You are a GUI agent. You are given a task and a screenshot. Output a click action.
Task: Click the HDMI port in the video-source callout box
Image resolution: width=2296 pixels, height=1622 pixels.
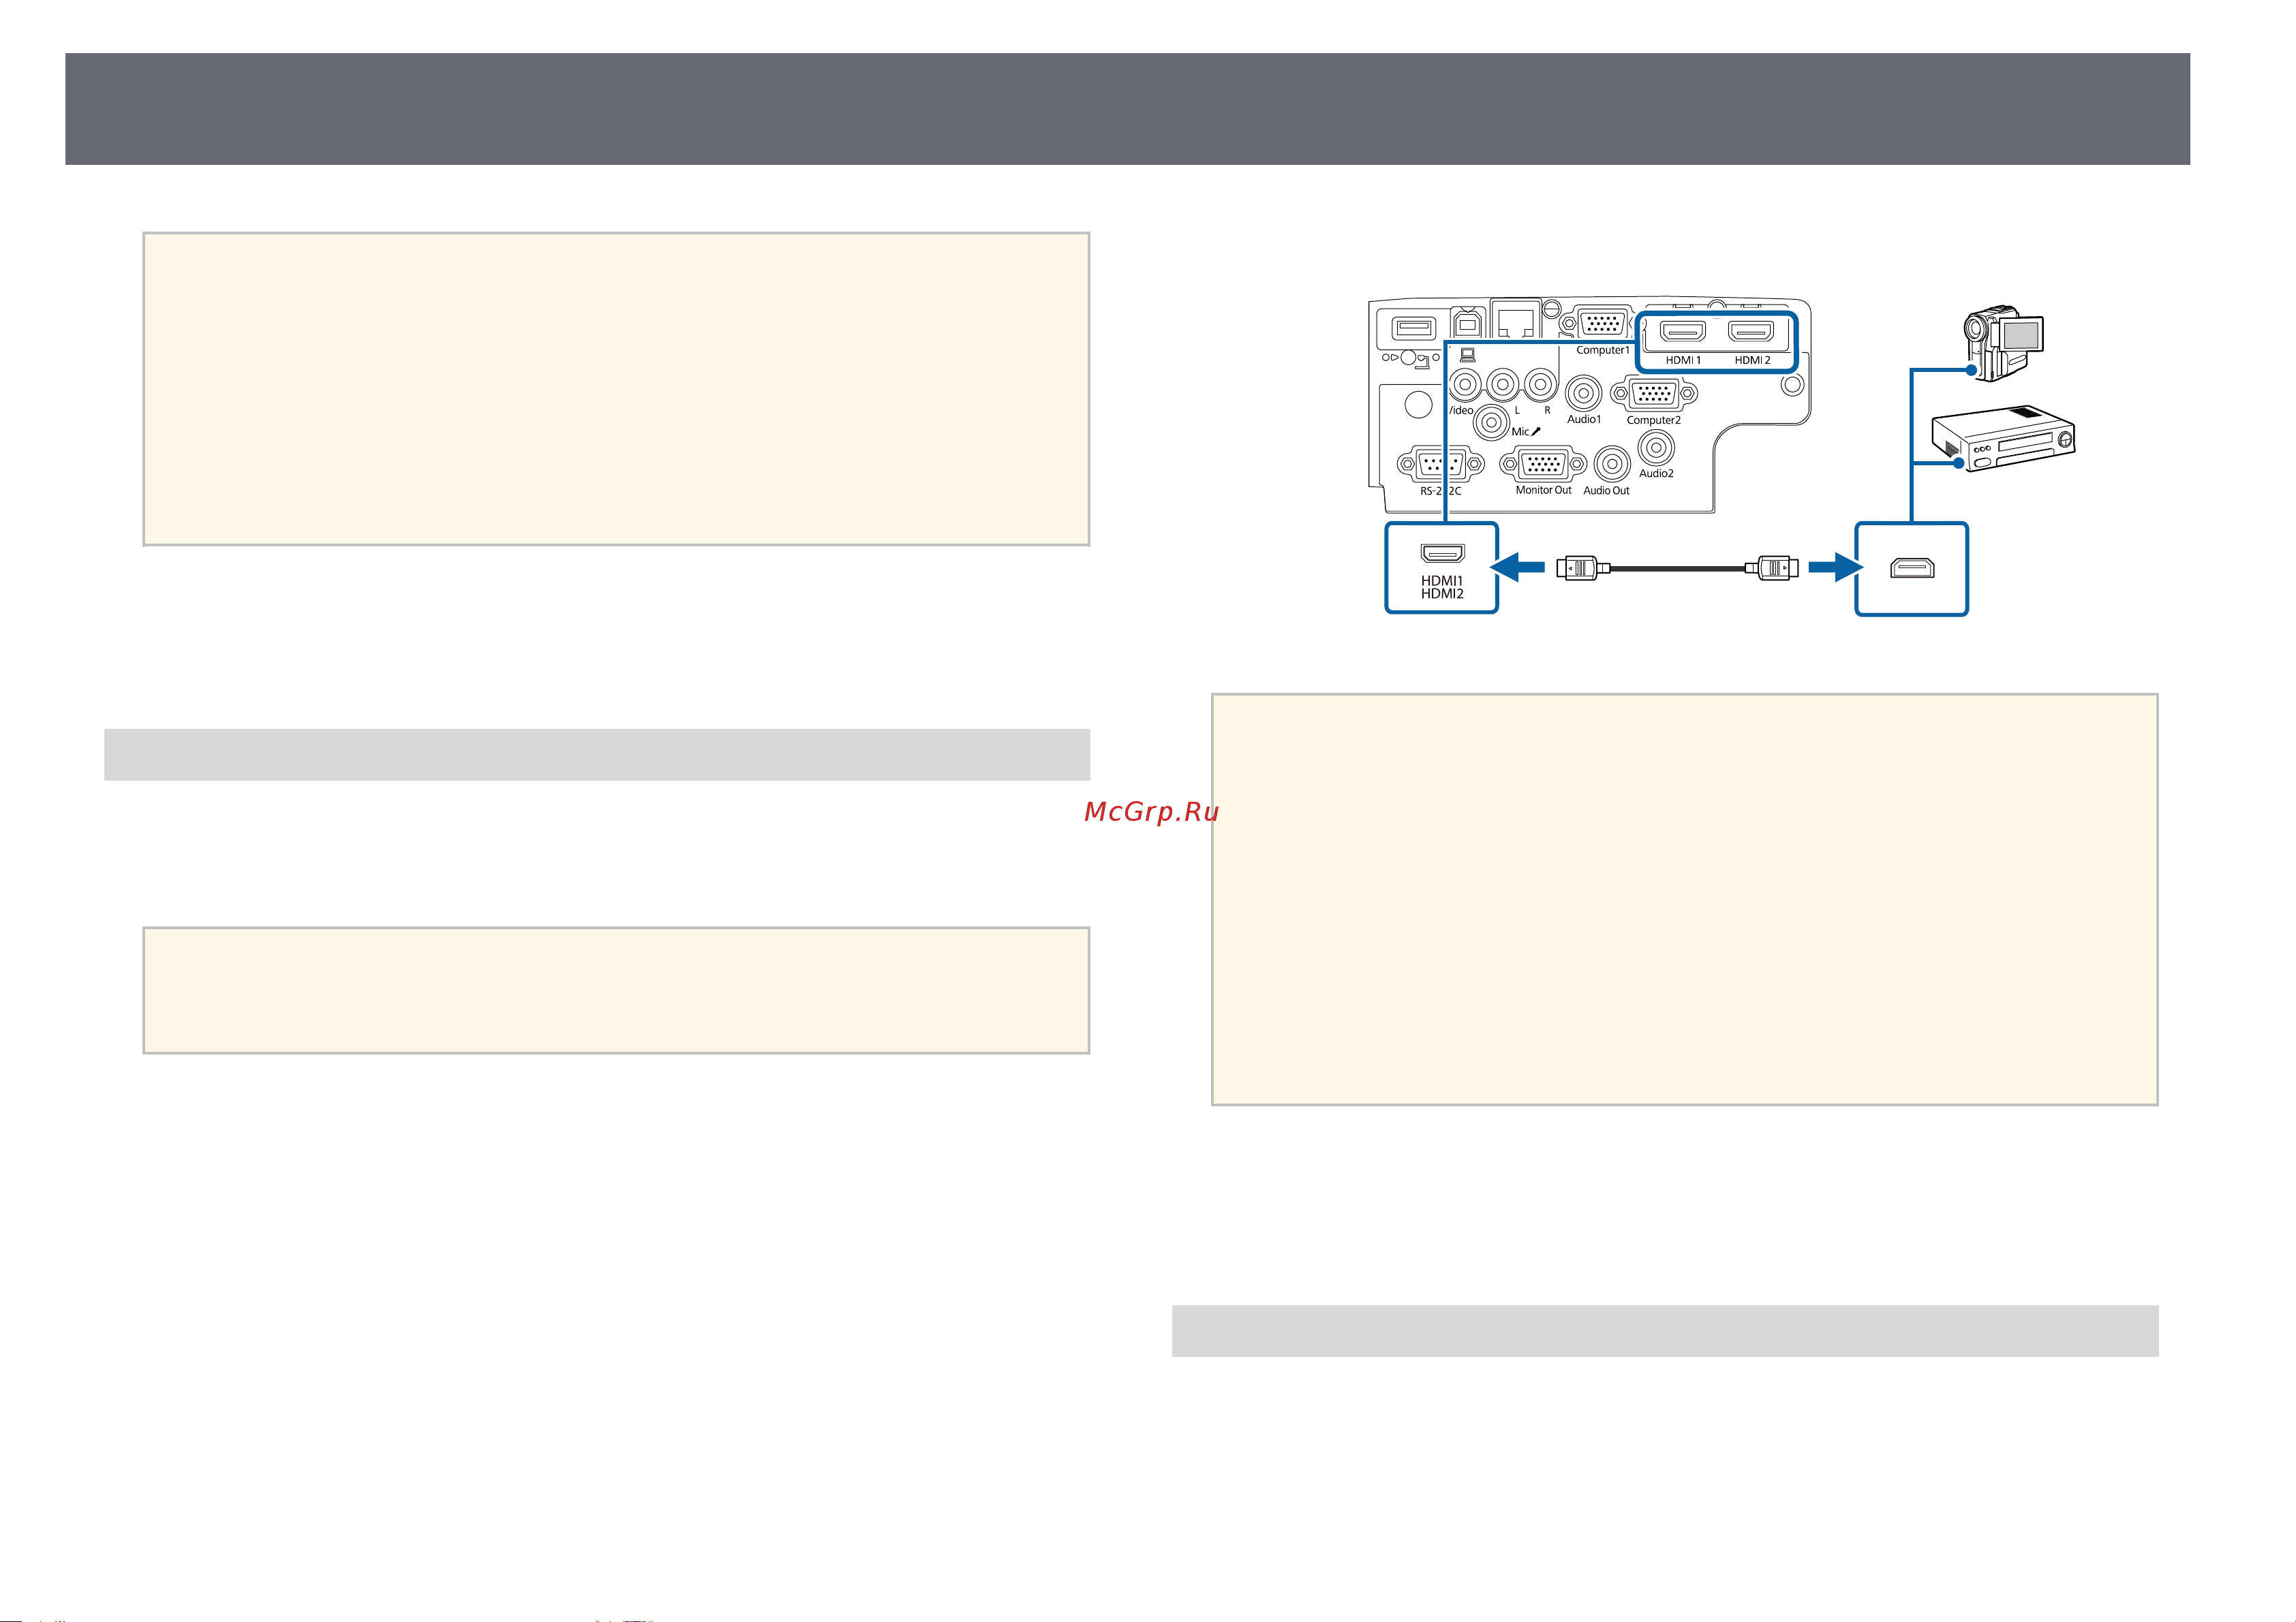(1911, 567)
